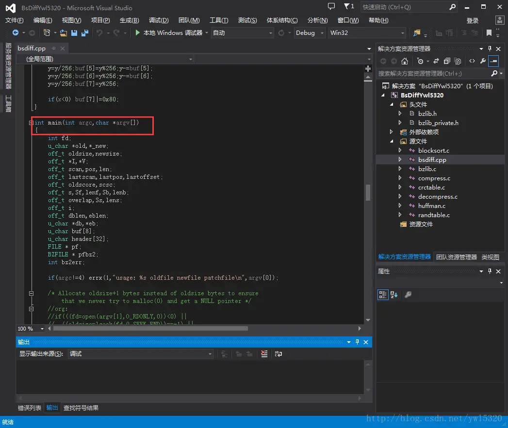
Task: Select compress.c in Solution Explorer
Action: pos(434,178)
